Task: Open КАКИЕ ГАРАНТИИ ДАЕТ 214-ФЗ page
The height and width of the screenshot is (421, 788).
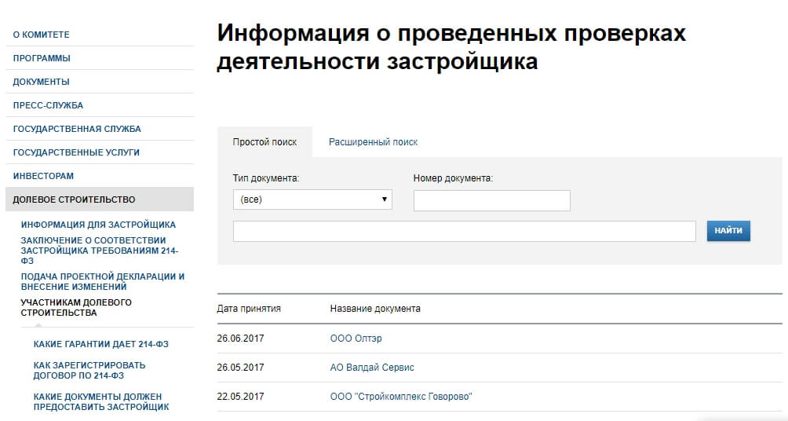Action: (101, 345)
